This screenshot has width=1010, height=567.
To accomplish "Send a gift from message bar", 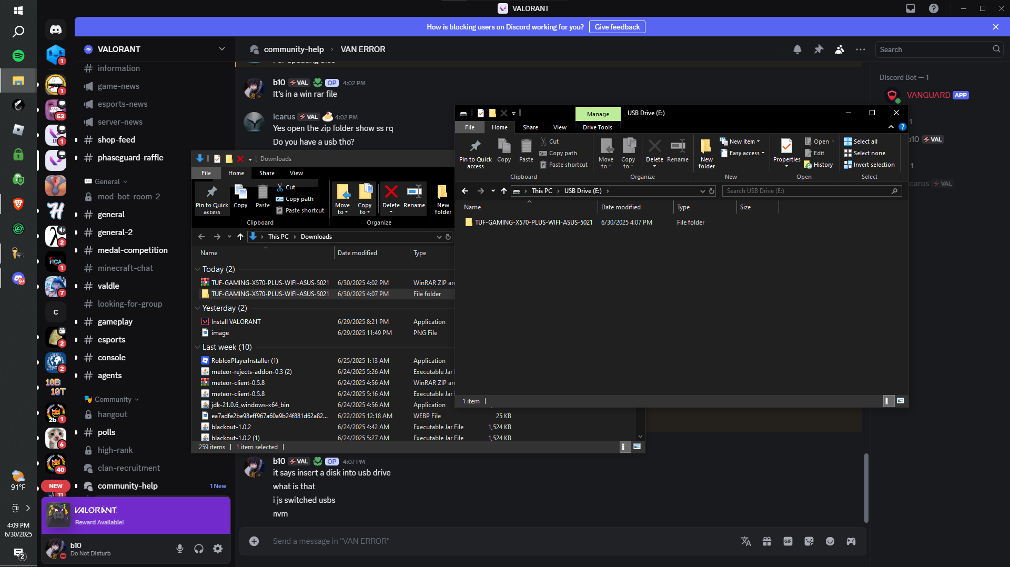I will point(767,541).
